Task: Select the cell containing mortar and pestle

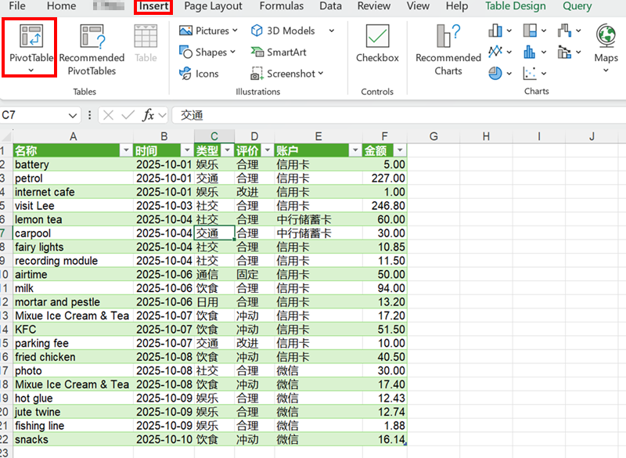Action: click(x=73, y=302)
